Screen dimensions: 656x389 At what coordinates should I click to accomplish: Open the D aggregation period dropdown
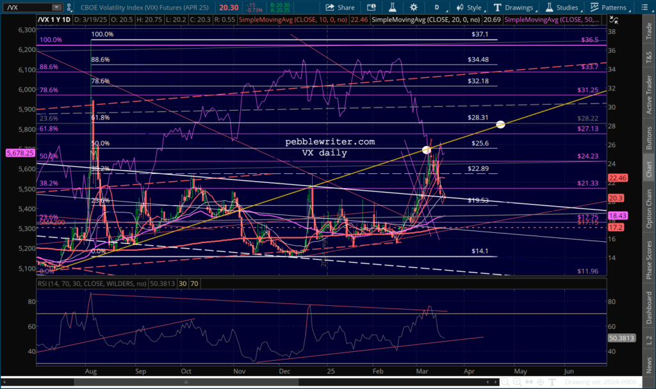pos(438,7)
